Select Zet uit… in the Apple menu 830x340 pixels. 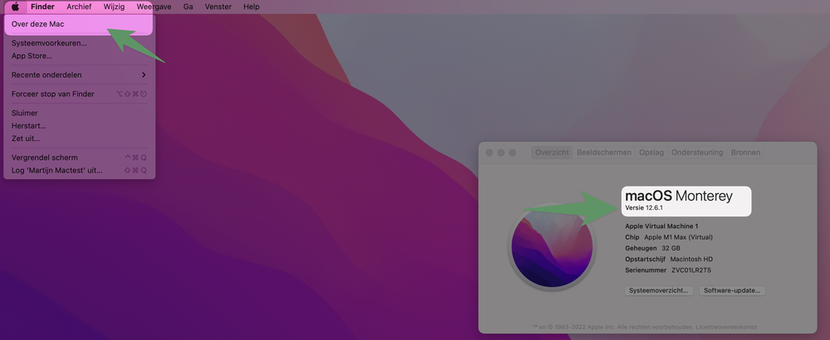point(80,138)
